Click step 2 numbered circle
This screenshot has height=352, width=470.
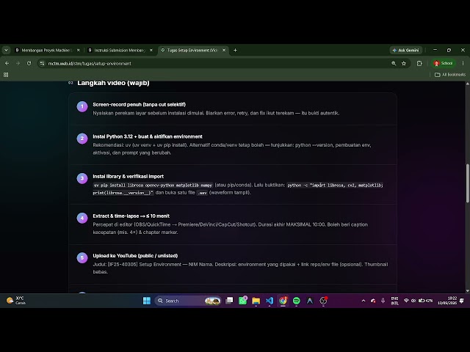[x=82, y=139]
